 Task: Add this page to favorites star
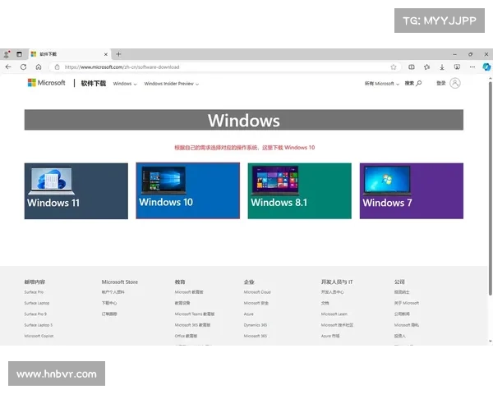click(x=394, y=67)
